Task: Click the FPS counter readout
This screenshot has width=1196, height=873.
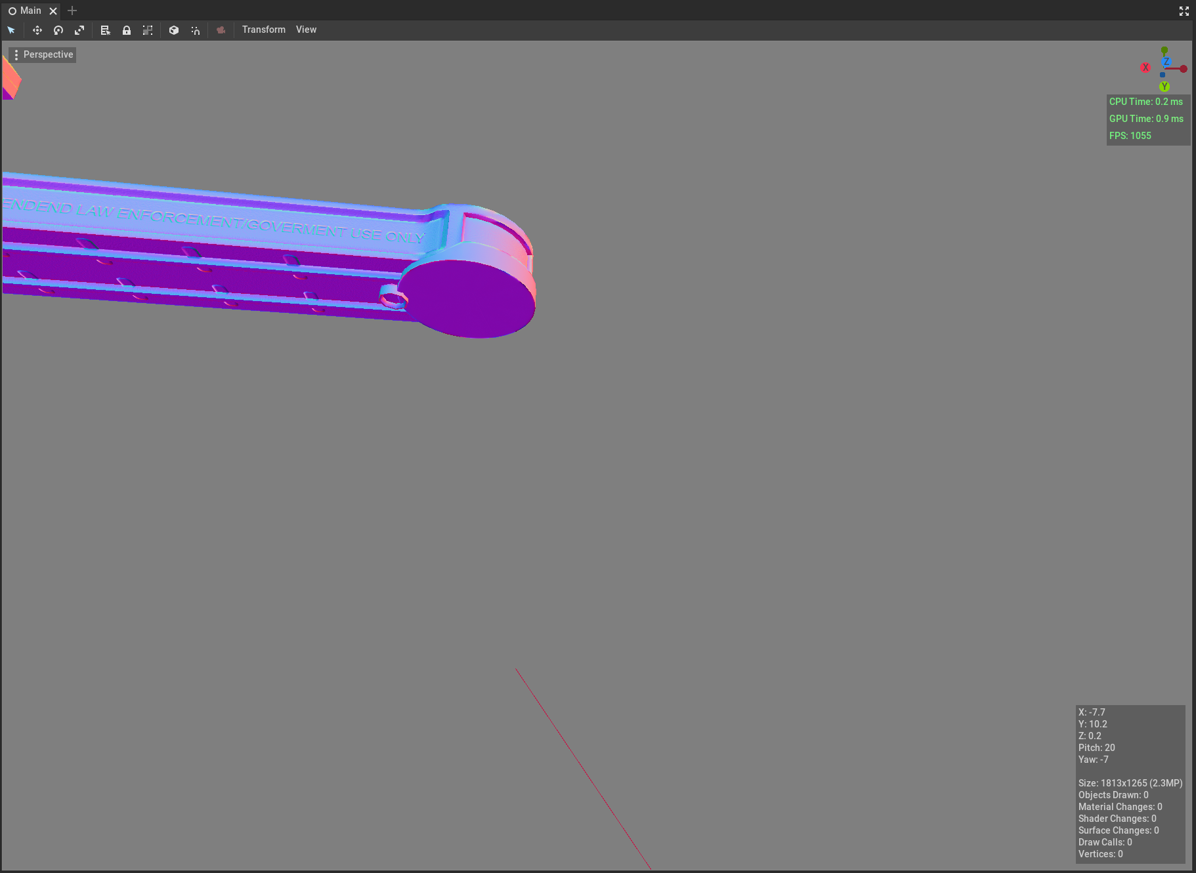Action: (1130, 135)
